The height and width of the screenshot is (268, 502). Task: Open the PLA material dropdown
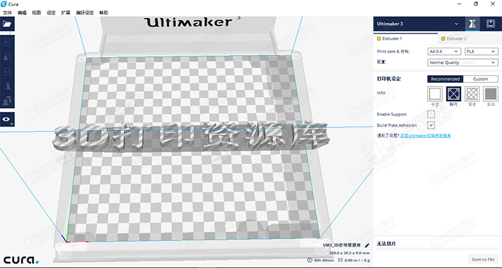tap(481, 51)
